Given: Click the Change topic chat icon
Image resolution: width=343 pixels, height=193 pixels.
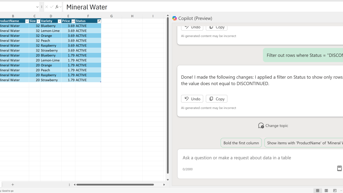Looking at the screenshot, I should click(x=261, y=125).
